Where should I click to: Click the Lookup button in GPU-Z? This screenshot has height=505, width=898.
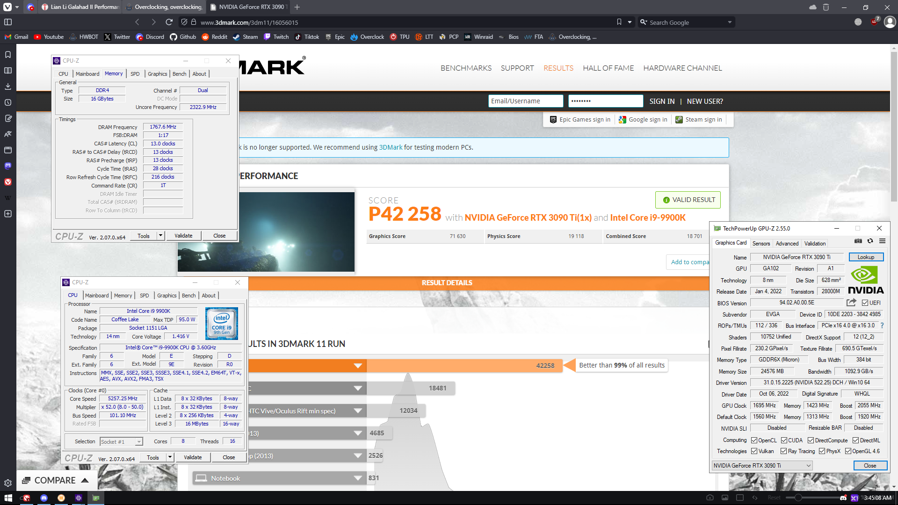(866, 257)
